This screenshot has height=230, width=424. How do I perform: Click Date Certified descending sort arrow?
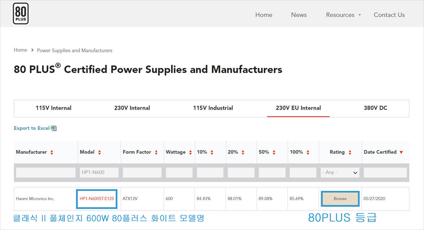[401, 152]
